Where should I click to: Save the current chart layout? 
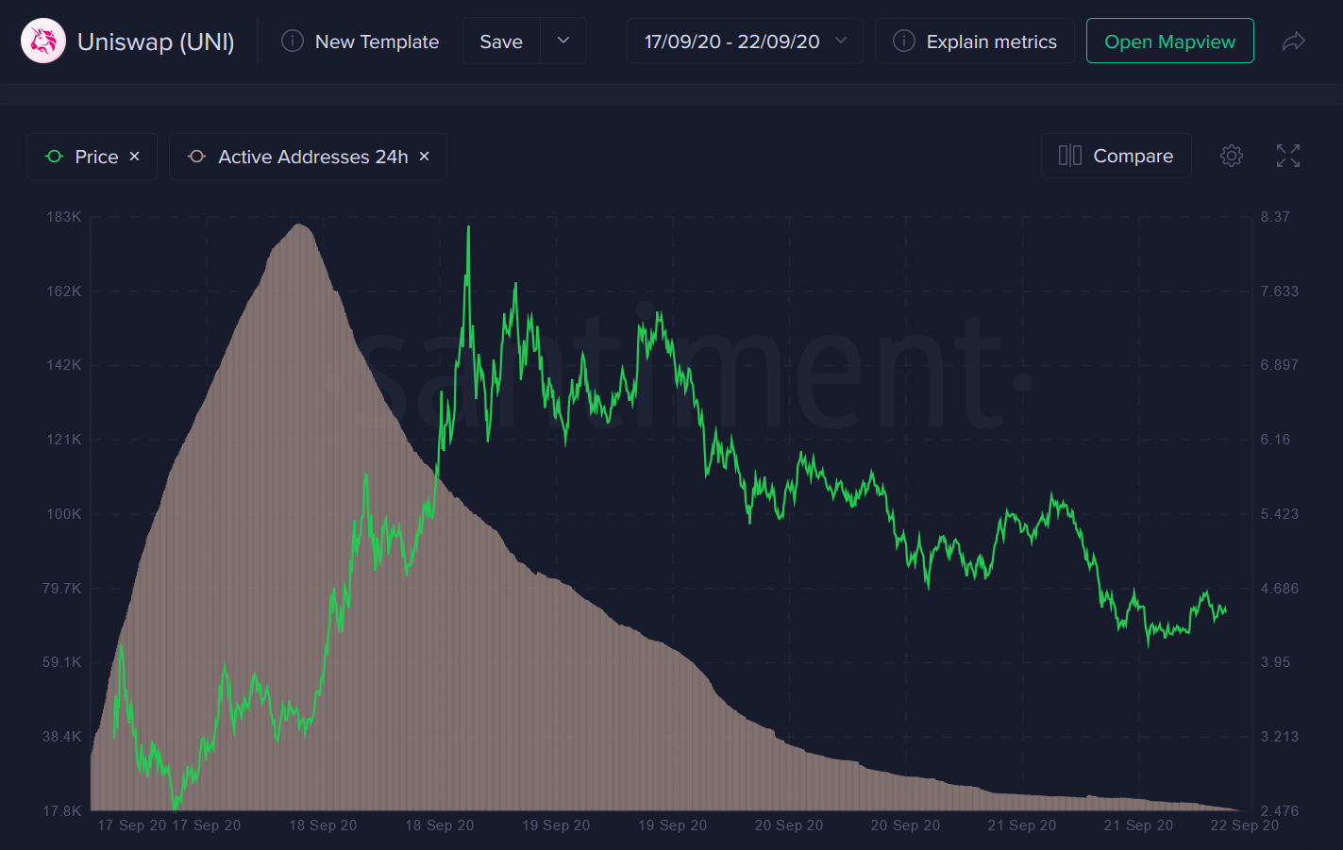(501, 42)
